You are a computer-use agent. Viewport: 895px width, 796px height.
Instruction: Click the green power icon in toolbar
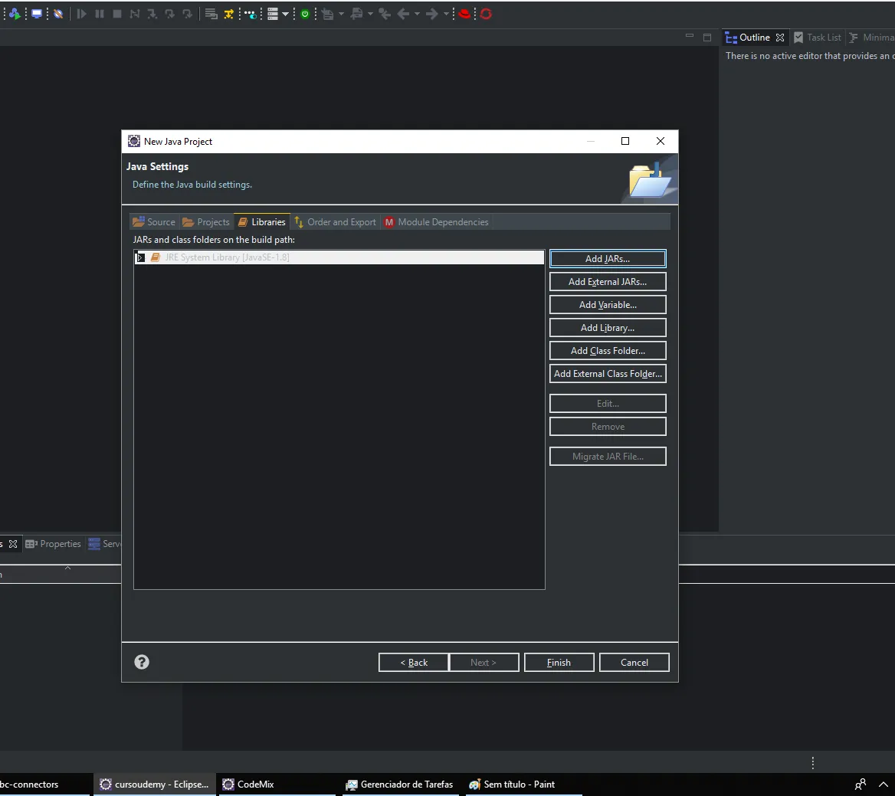point(305,15)
